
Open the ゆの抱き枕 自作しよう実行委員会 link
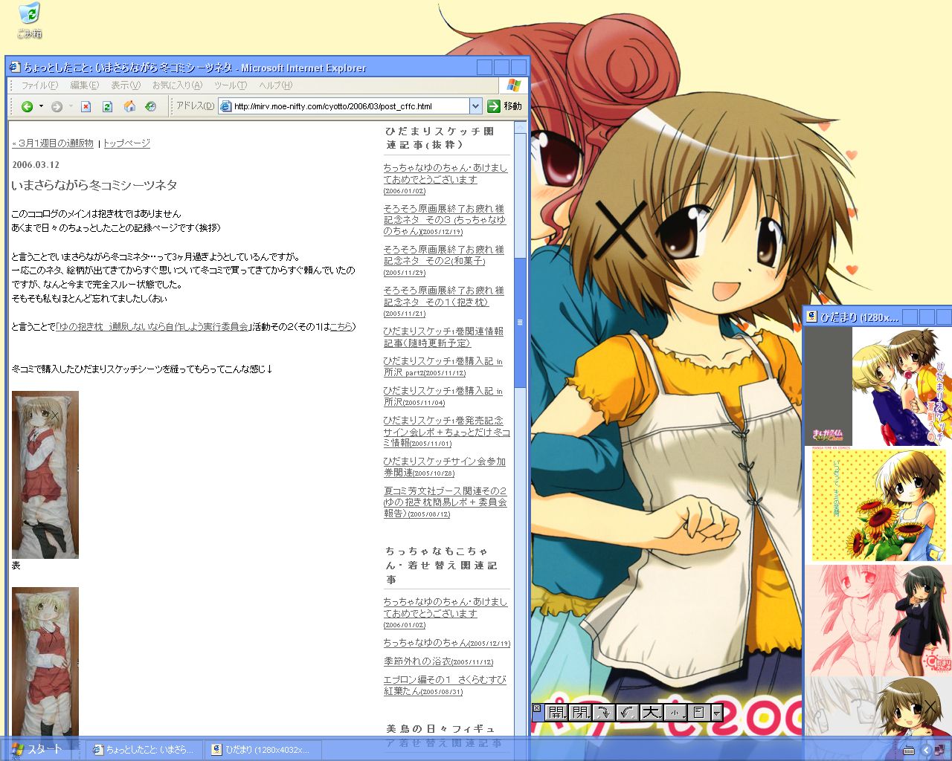coord(152,327)
